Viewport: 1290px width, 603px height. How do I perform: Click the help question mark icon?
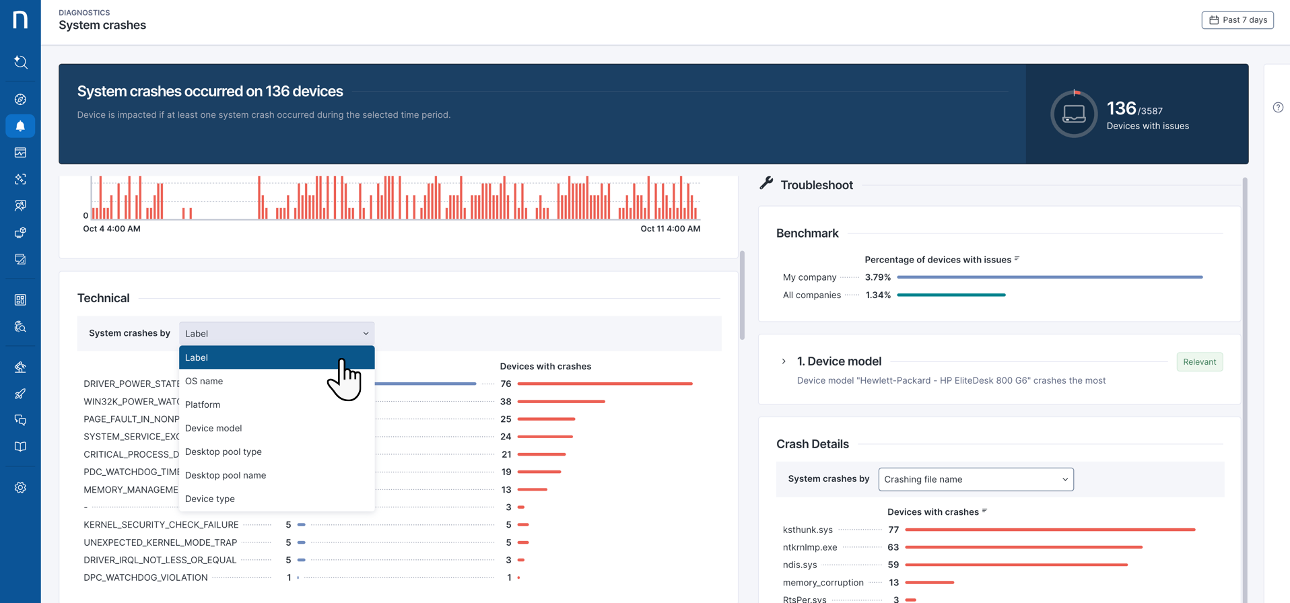coord(1278,108)
